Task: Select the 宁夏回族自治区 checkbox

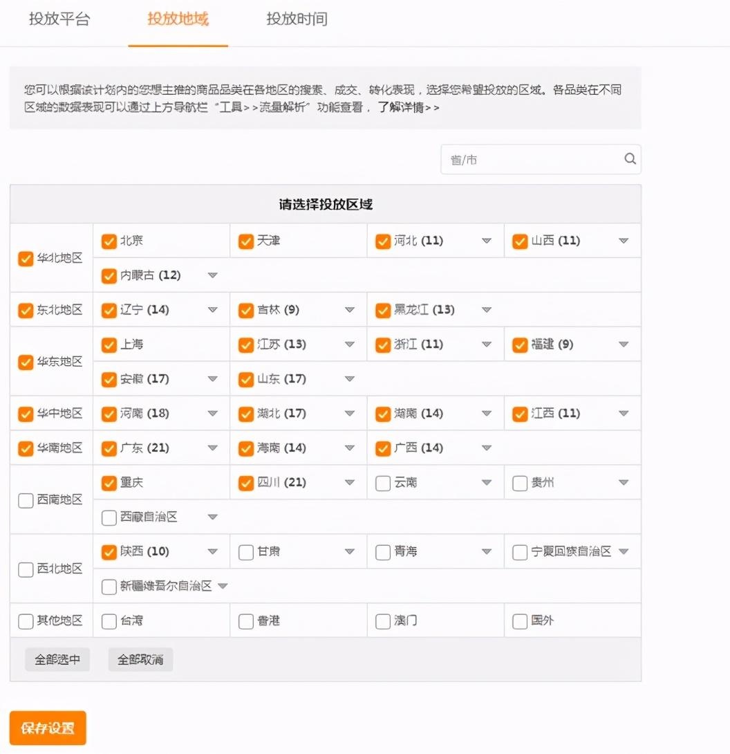Action: [x=520, y=552]
